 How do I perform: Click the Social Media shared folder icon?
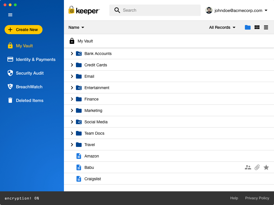(x=79, y=122)
